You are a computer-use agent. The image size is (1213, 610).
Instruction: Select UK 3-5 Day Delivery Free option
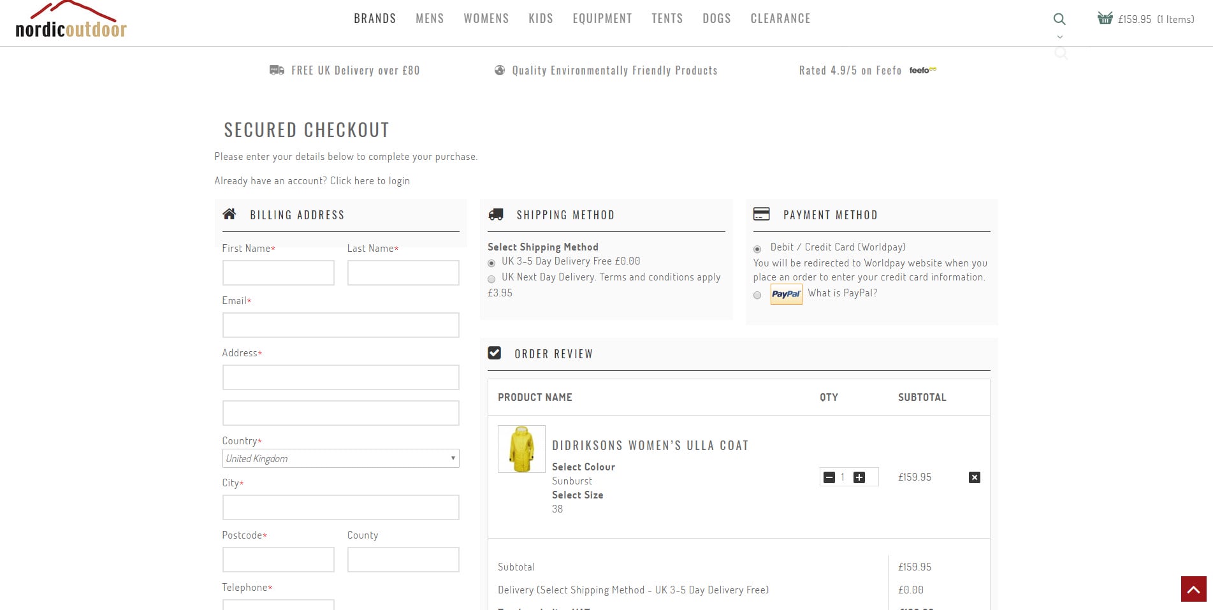[491, 263]
